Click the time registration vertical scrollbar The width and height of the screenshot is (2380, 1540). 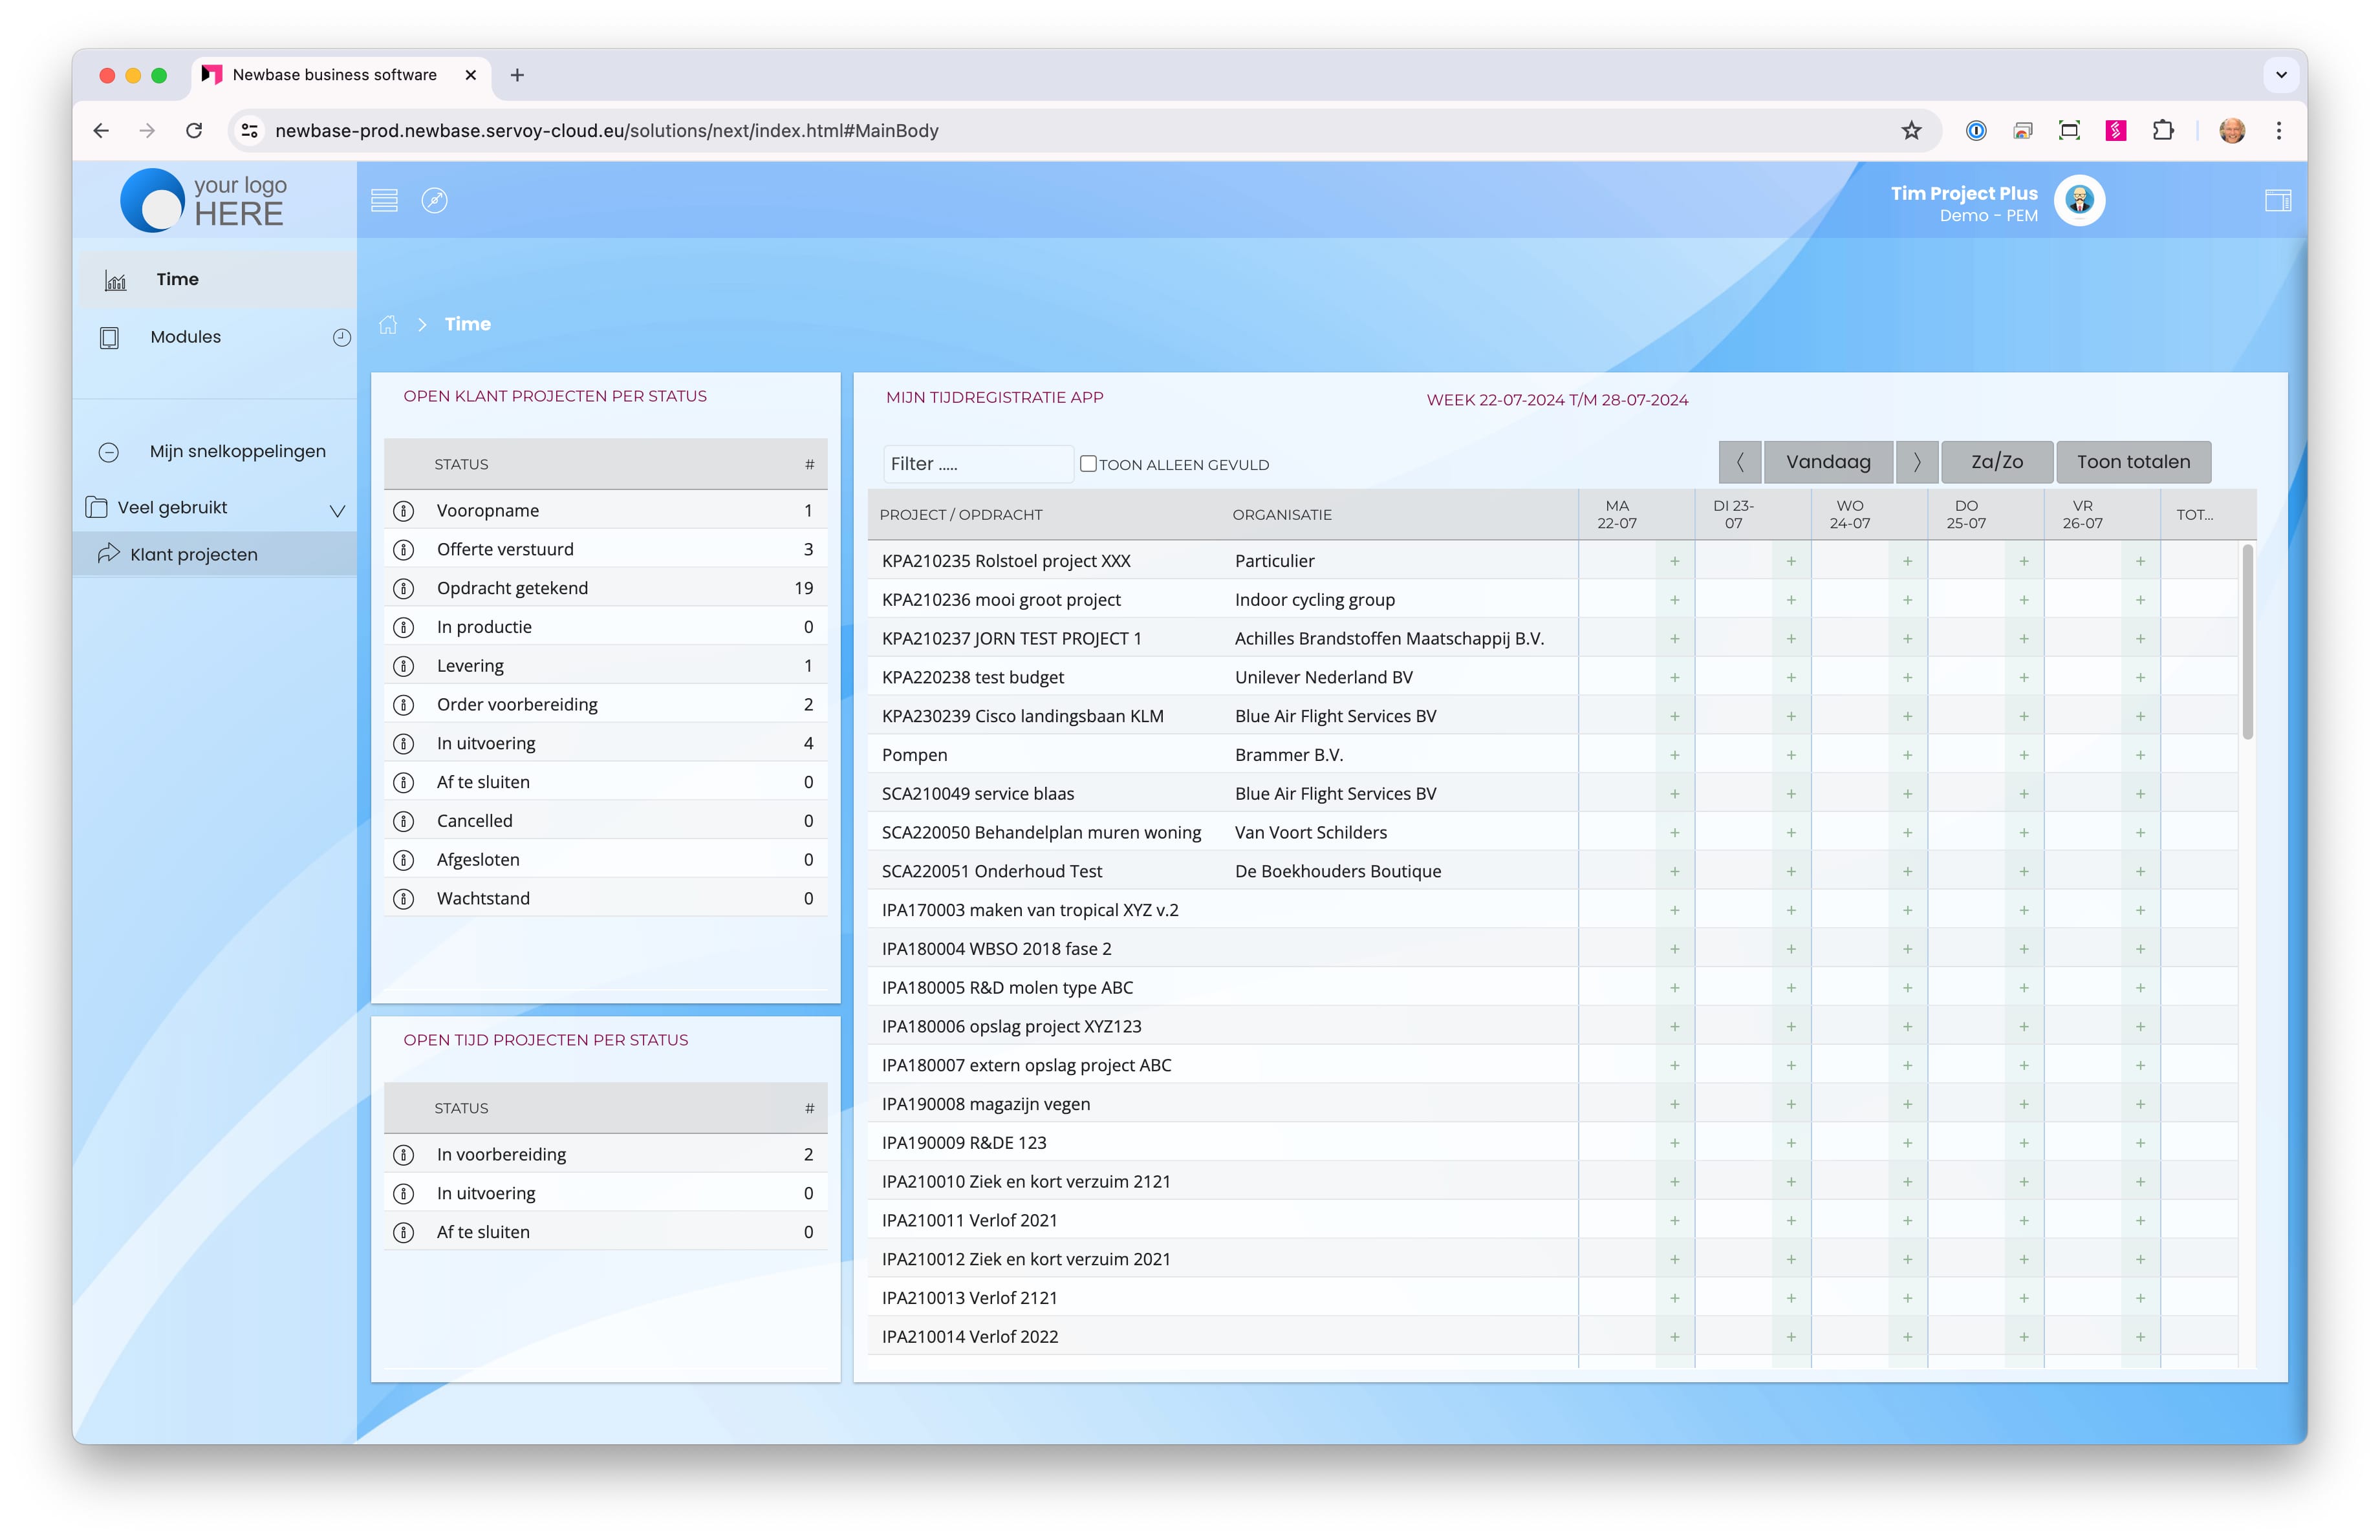2247,641
